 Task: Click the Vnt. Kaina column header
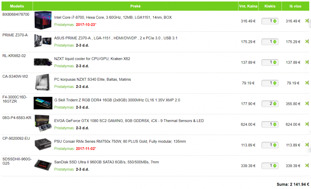248,6
